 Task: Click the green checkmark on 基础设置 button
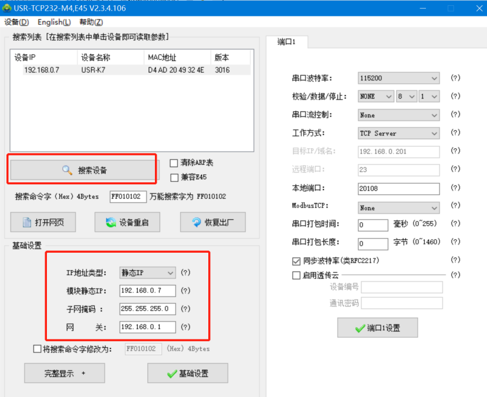[172, 374]
